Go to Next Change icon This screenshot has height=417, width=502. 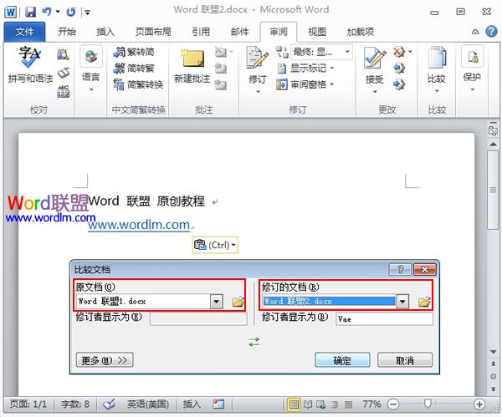click(x=399, y=84)
